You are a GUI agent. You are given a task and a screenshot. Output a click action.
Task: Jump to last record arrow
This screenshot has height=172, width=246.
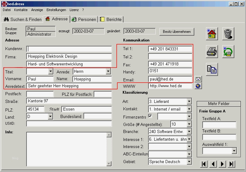[232, 164]
